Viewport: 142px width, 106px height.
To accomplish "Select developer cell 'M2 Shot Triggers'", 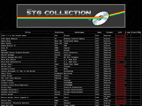I will pos(79,57).
